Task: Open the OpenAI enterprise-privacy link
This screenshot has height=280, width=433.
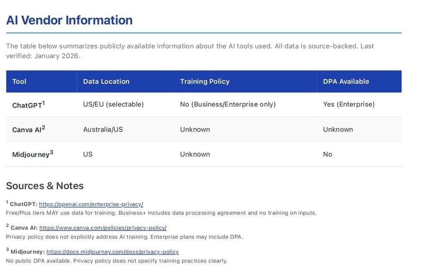Action: [x=91, y=204]
